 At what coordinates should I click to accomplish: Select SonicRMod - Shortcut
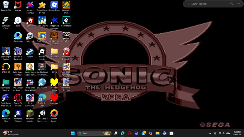point(18,116)
